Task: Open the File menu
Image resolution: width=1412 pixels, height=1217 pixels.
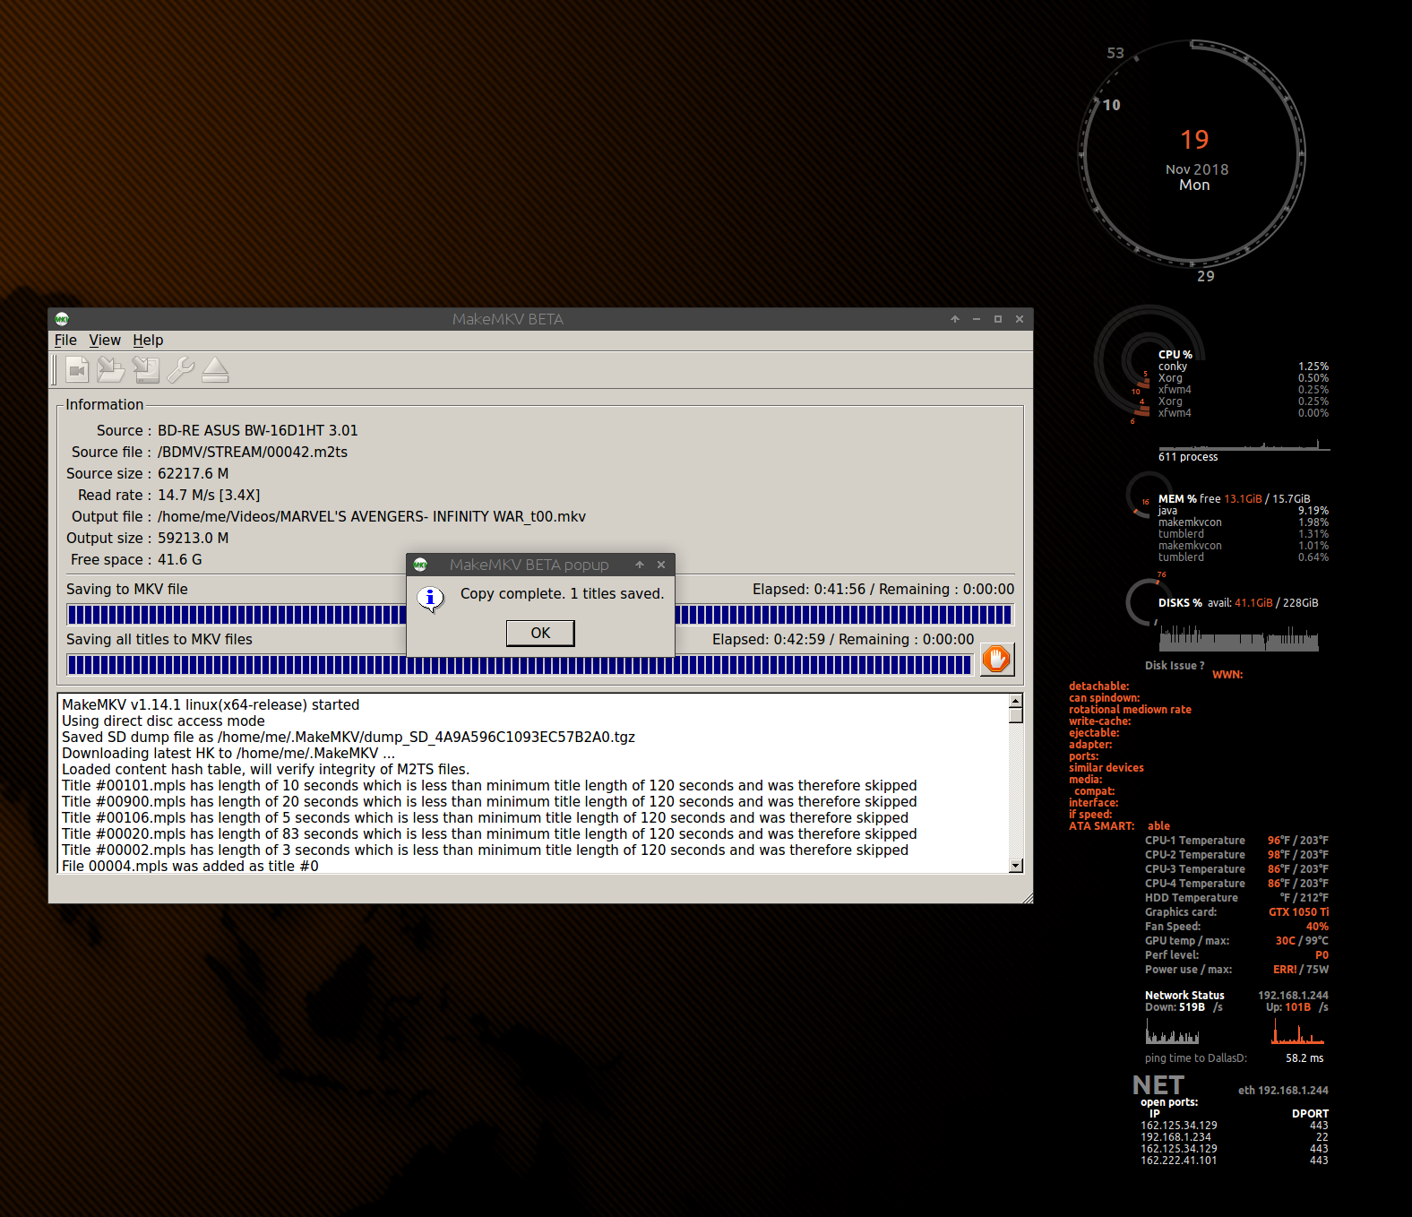Action: point(65,341)
